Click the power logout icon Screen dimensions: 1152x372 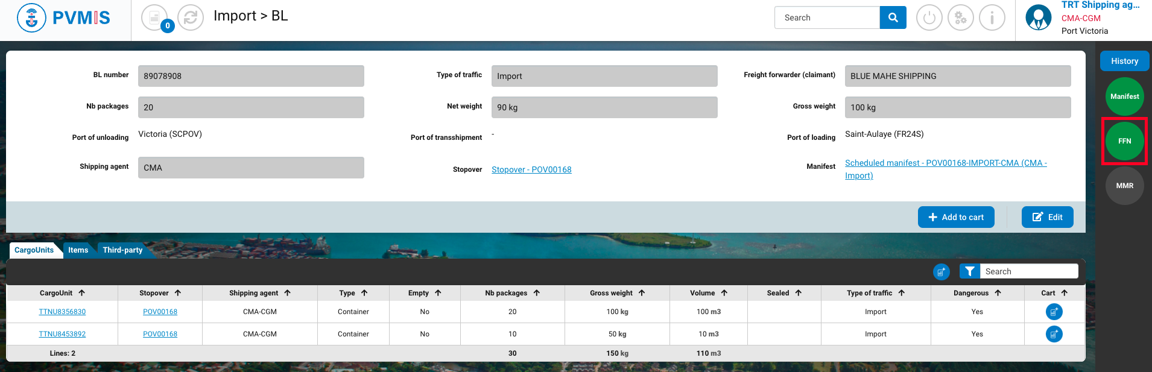click(929, 17)
